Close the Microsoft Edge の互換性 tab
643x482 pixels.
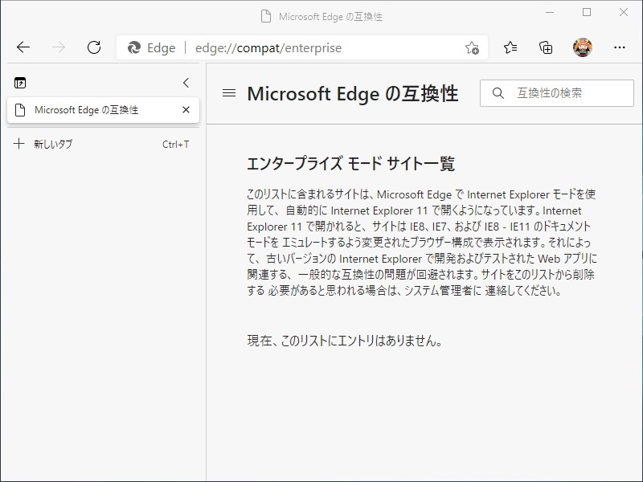point(186,110)
